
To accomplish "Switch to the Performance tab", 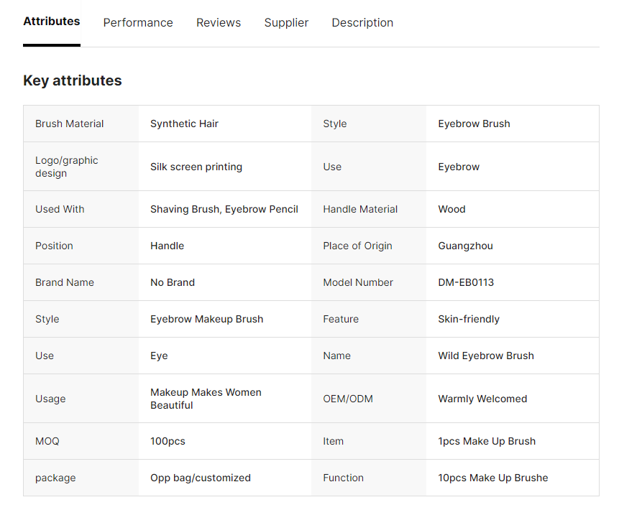I will 138,23.
